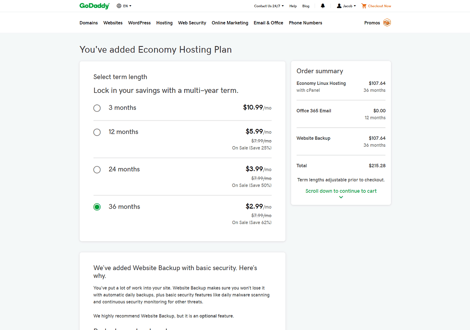This screenshot has width=470, height=330.
Task: Click Economy Linux Hosting in order summary
Action: pos(321,83)
